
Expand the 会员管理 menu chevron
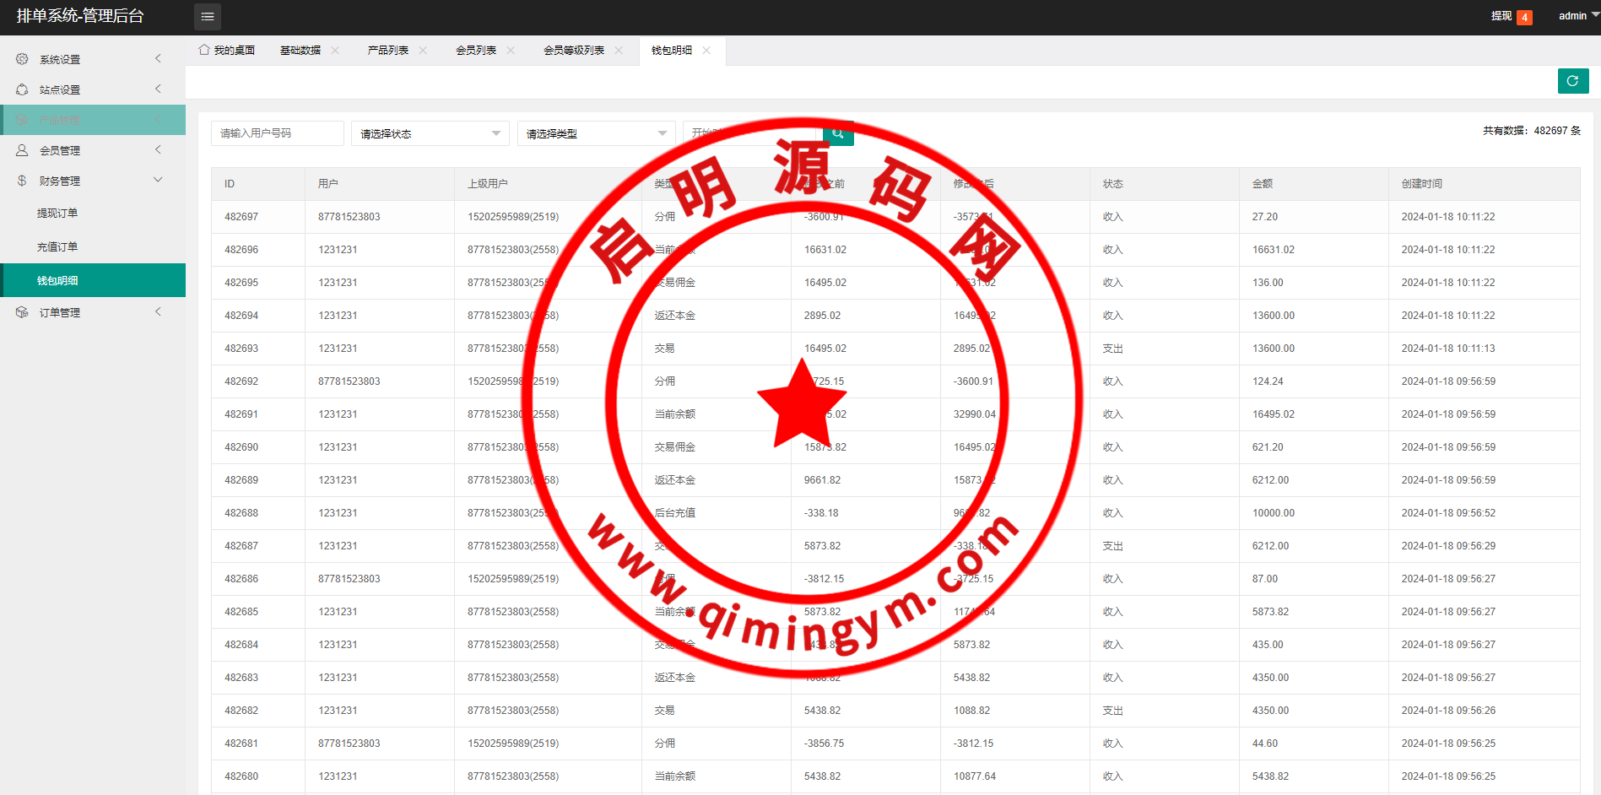click(x=158, y=150)
